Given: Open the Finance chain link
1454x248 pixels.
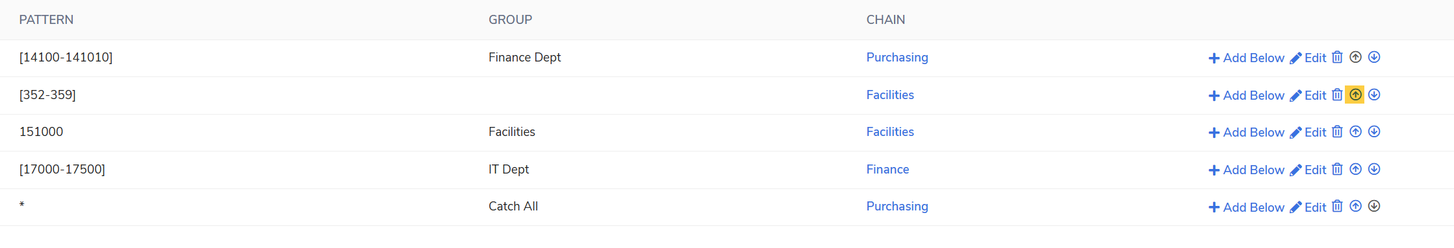Looking at the screenshot, I should (887, 169).
